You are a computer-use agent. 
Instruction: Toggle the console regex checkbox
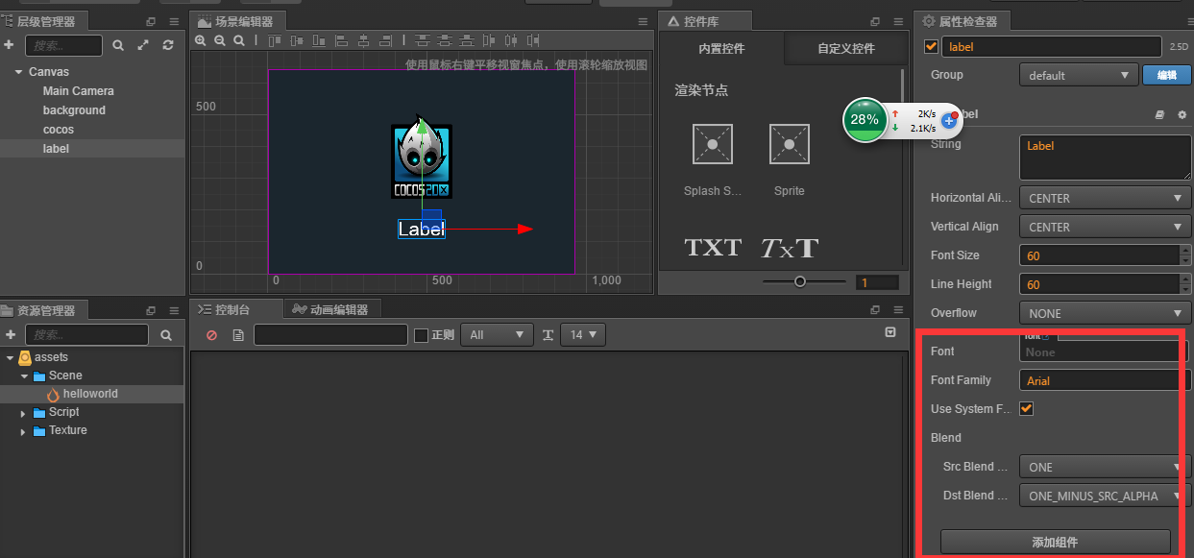tap(421, 335)
